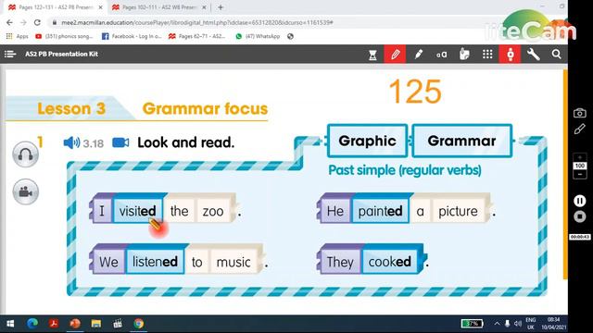The height and width of the screenshot is (333, 593).
Task: Open the Apps bookmark
Action: pyautogui.click(x=18, y=36)
